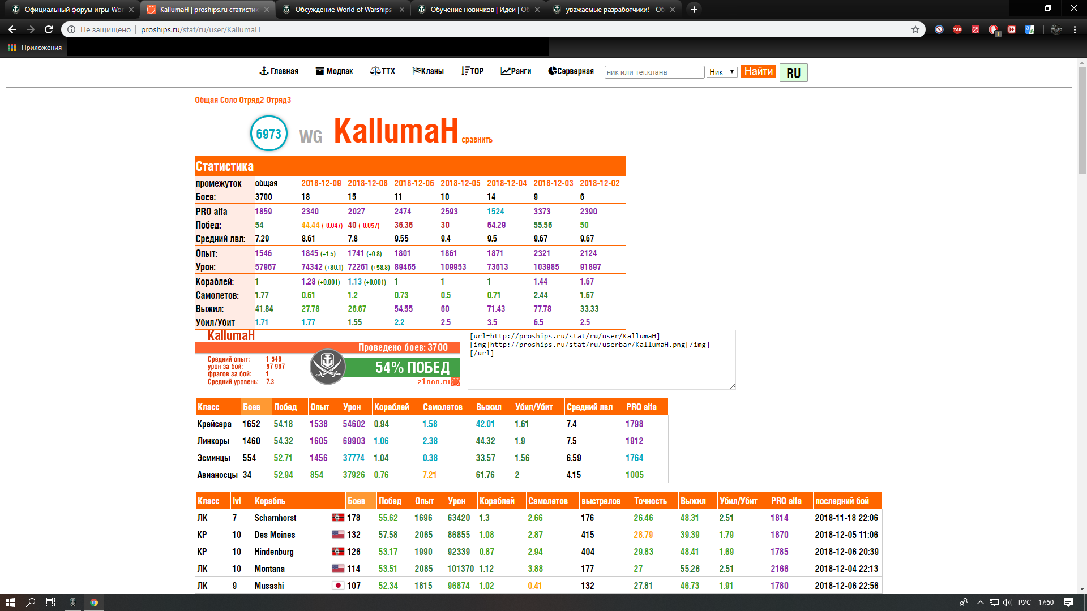Open Chrome three-dot menu
The image size is (1087, 611).
coord(1075,29)
